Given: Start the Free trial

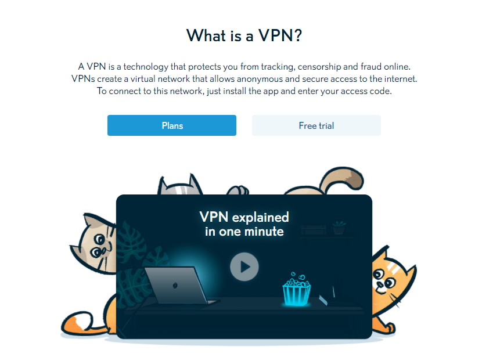Looking at the screenshot, I should (x=316, y=125).
